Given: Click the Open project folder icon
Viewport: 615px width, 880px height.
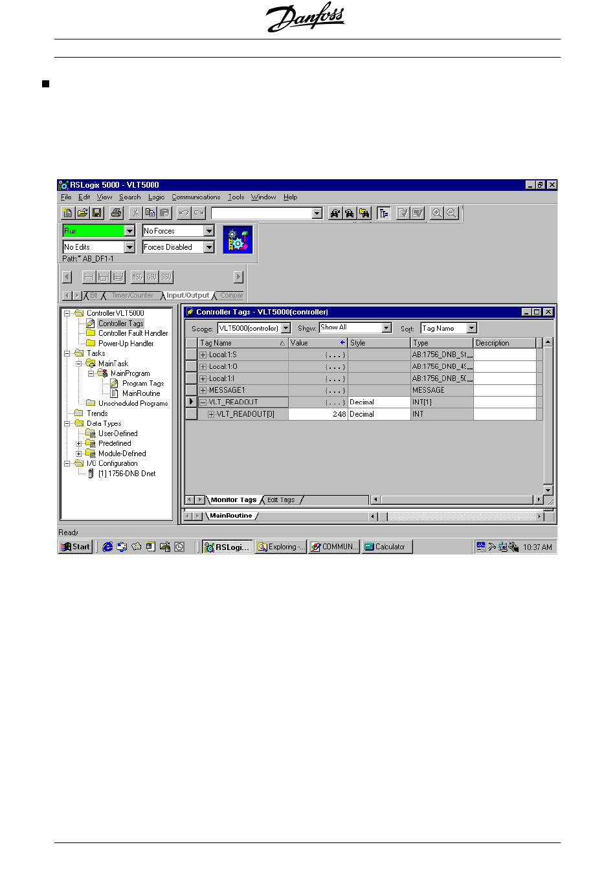Looking at the screenshot, I should [x=83, y=213].
